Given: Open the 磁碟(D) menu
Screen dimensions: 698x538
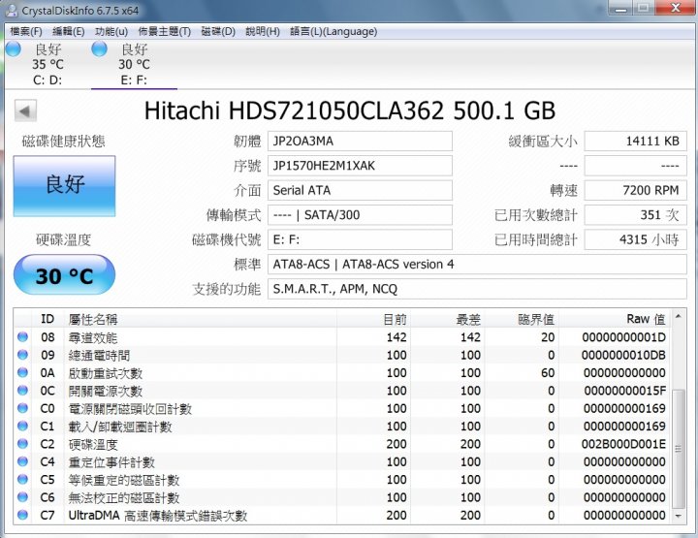Looking at the screenshot, I should pos(218,32).
